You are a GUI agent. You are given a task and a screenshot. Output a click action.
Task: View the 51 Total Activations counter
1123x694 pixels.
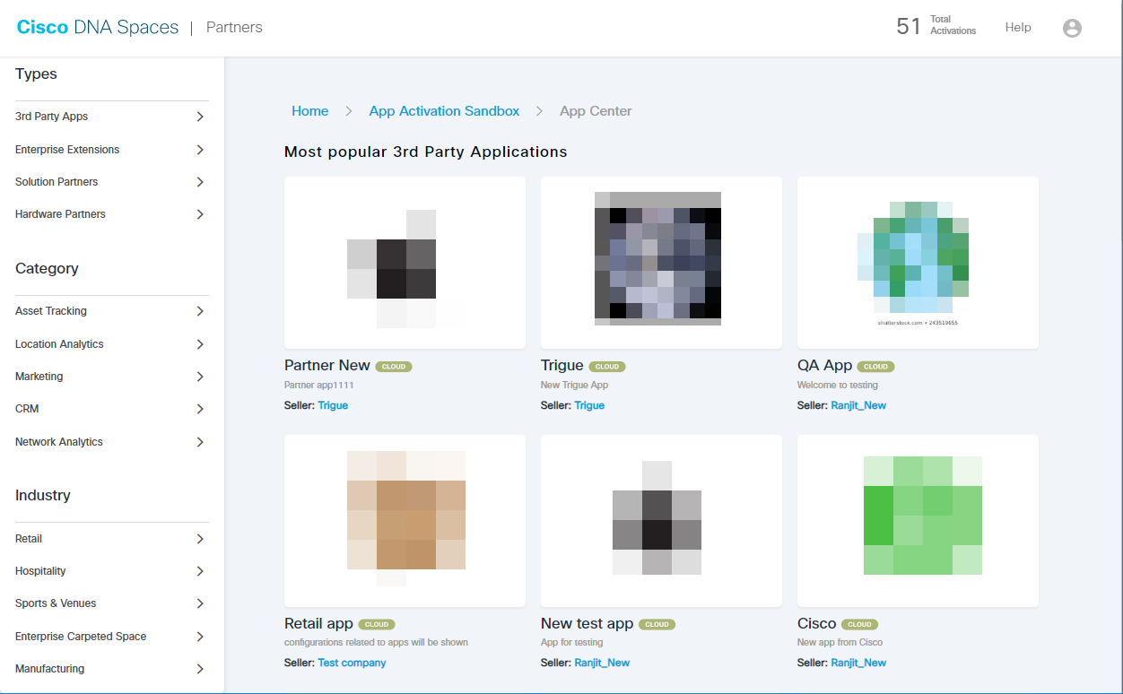coord(936,26)
